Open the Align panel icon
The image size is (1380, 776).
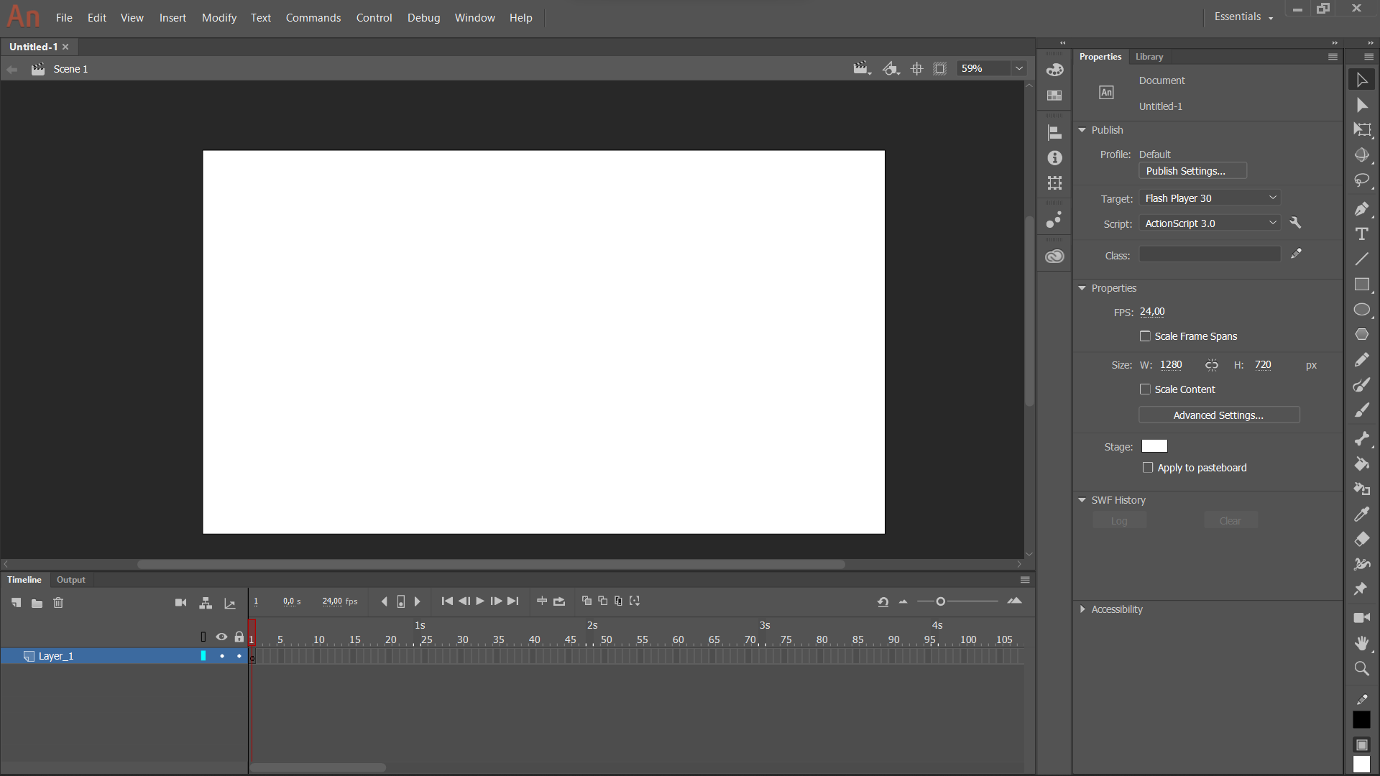pyautogui.click(x=1054, y=132)
